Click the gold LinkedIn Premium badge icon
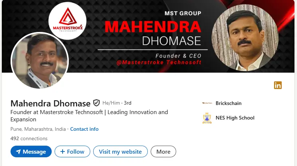Image resolution: width=297 pixels, height=166 pixels. (x=278, y=85)
